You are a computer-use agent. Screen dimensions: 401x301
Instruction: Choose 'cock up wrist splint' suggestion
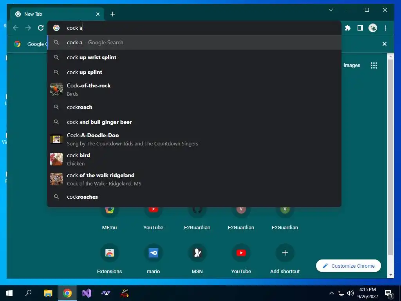click(194, 57)
